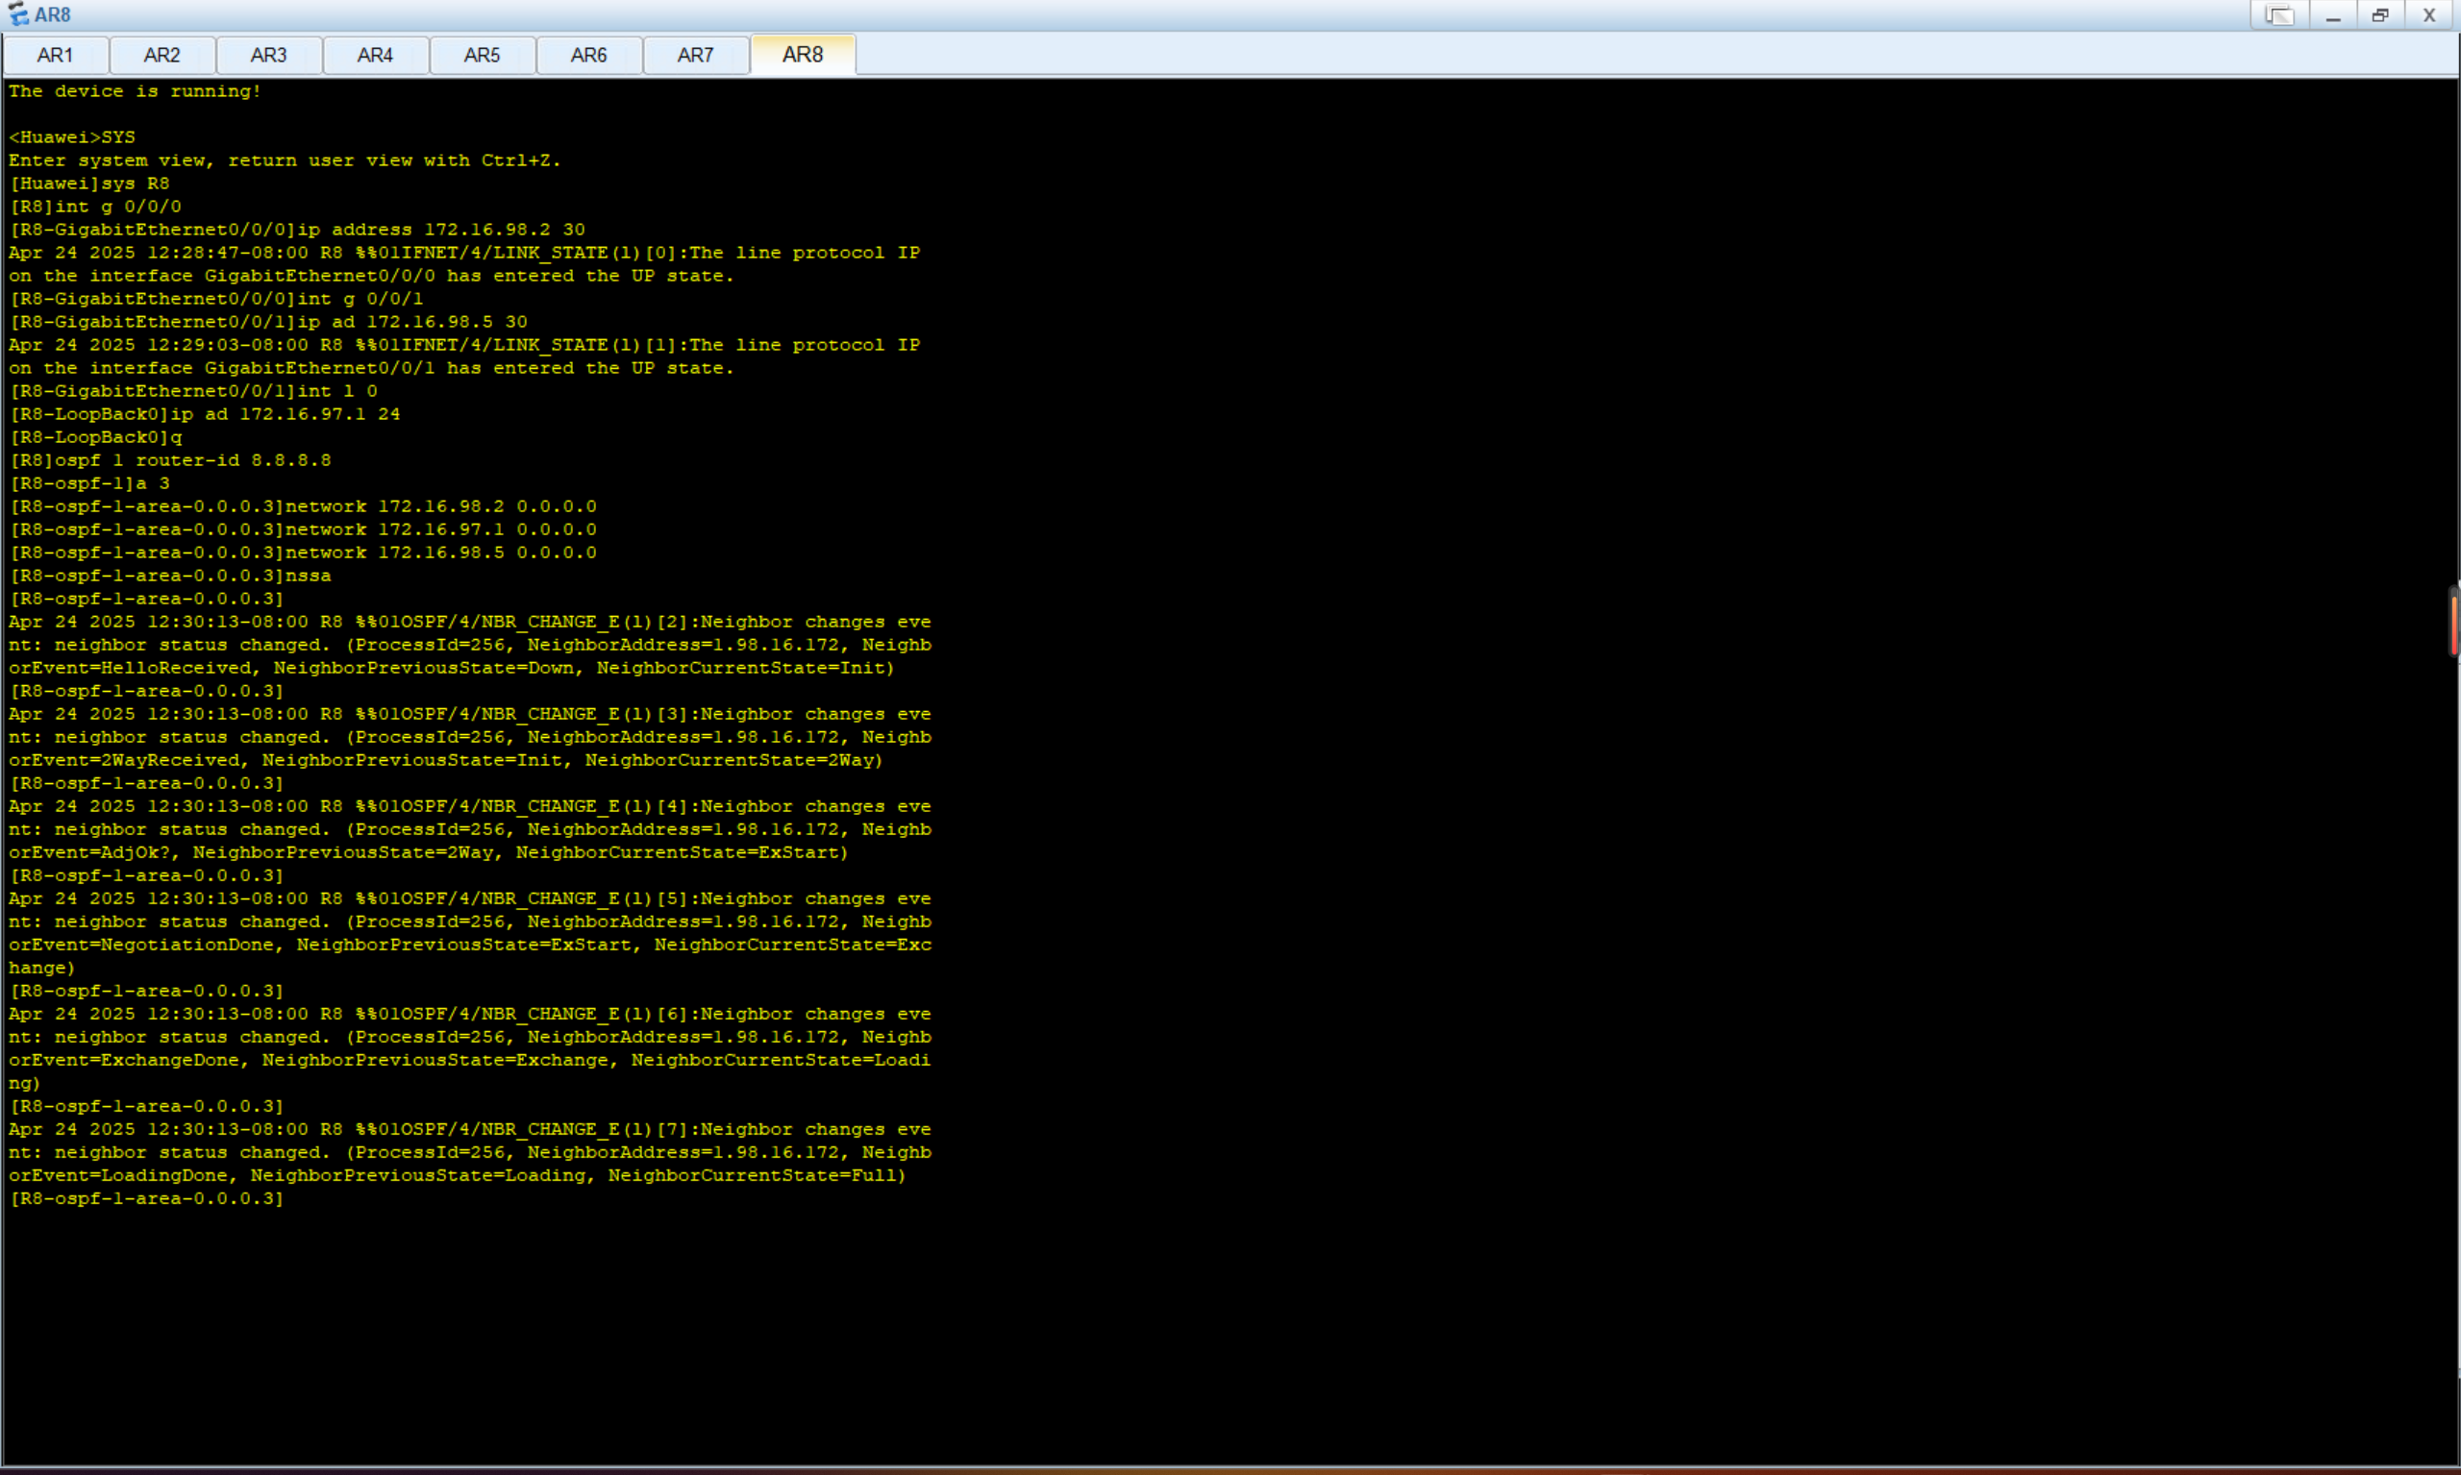Close the AR8 console window
This screenshot has width=2461, height=1475.
tap(2429, 15)
